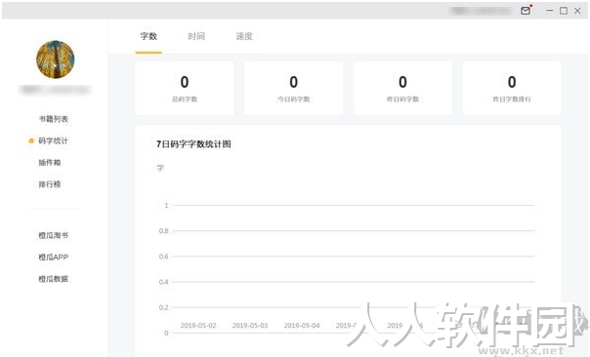Close the application window
Screen dimensions: 590x357
(577, 11)
